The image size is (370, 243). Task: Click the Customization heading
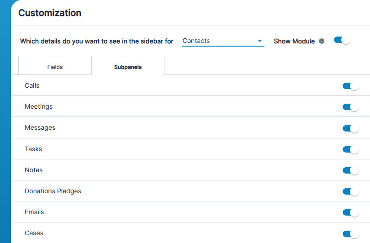(x=50, y=13)
